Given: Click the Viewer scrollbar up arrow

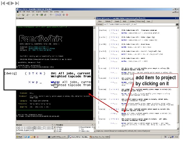Looking at the screenshot, I should pyautogui.click(x=178, y=27).
